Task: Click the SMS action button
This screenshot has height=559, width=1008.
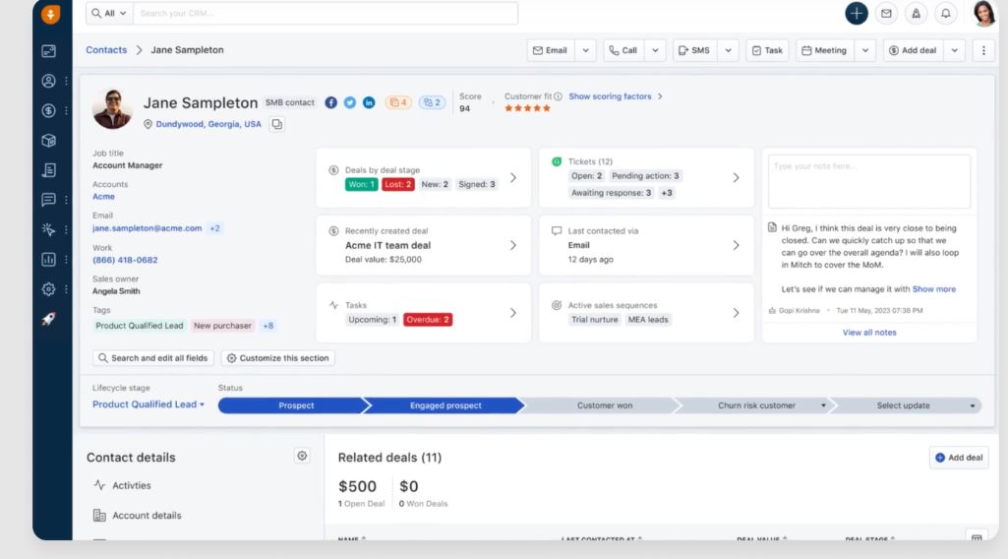Action: coord(695,50)
